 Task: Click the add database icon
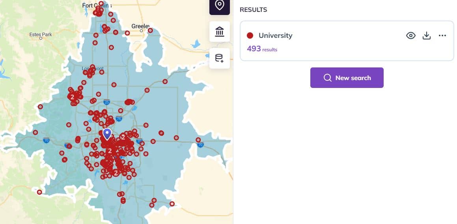[220, 58]
